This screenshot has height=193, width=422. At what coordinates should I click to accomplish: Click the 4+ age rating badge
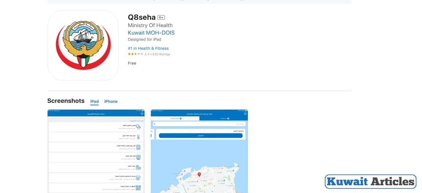(x=161, y=17)
